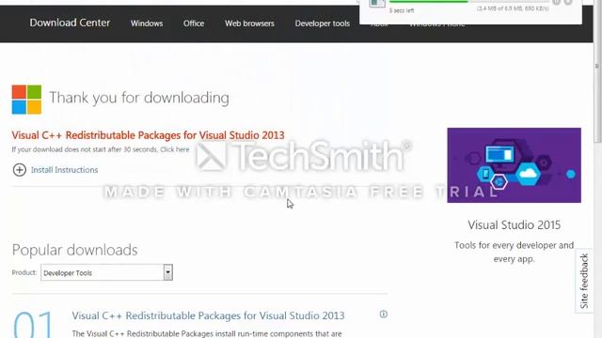The width and height of the screenshot is (602, 338).
Task: Click the info icon beside item 01
Action: point(383,315)
